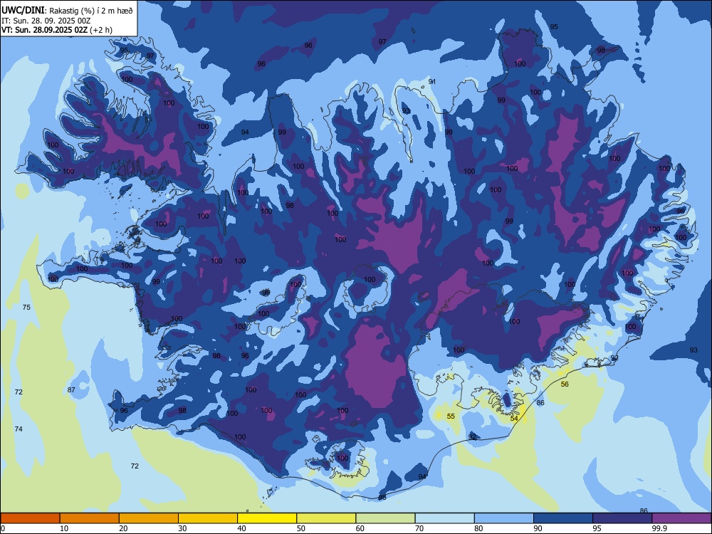Click the golden 30–40 legend swatch
The height and width of the screenshot is (534, 712).
208,518
